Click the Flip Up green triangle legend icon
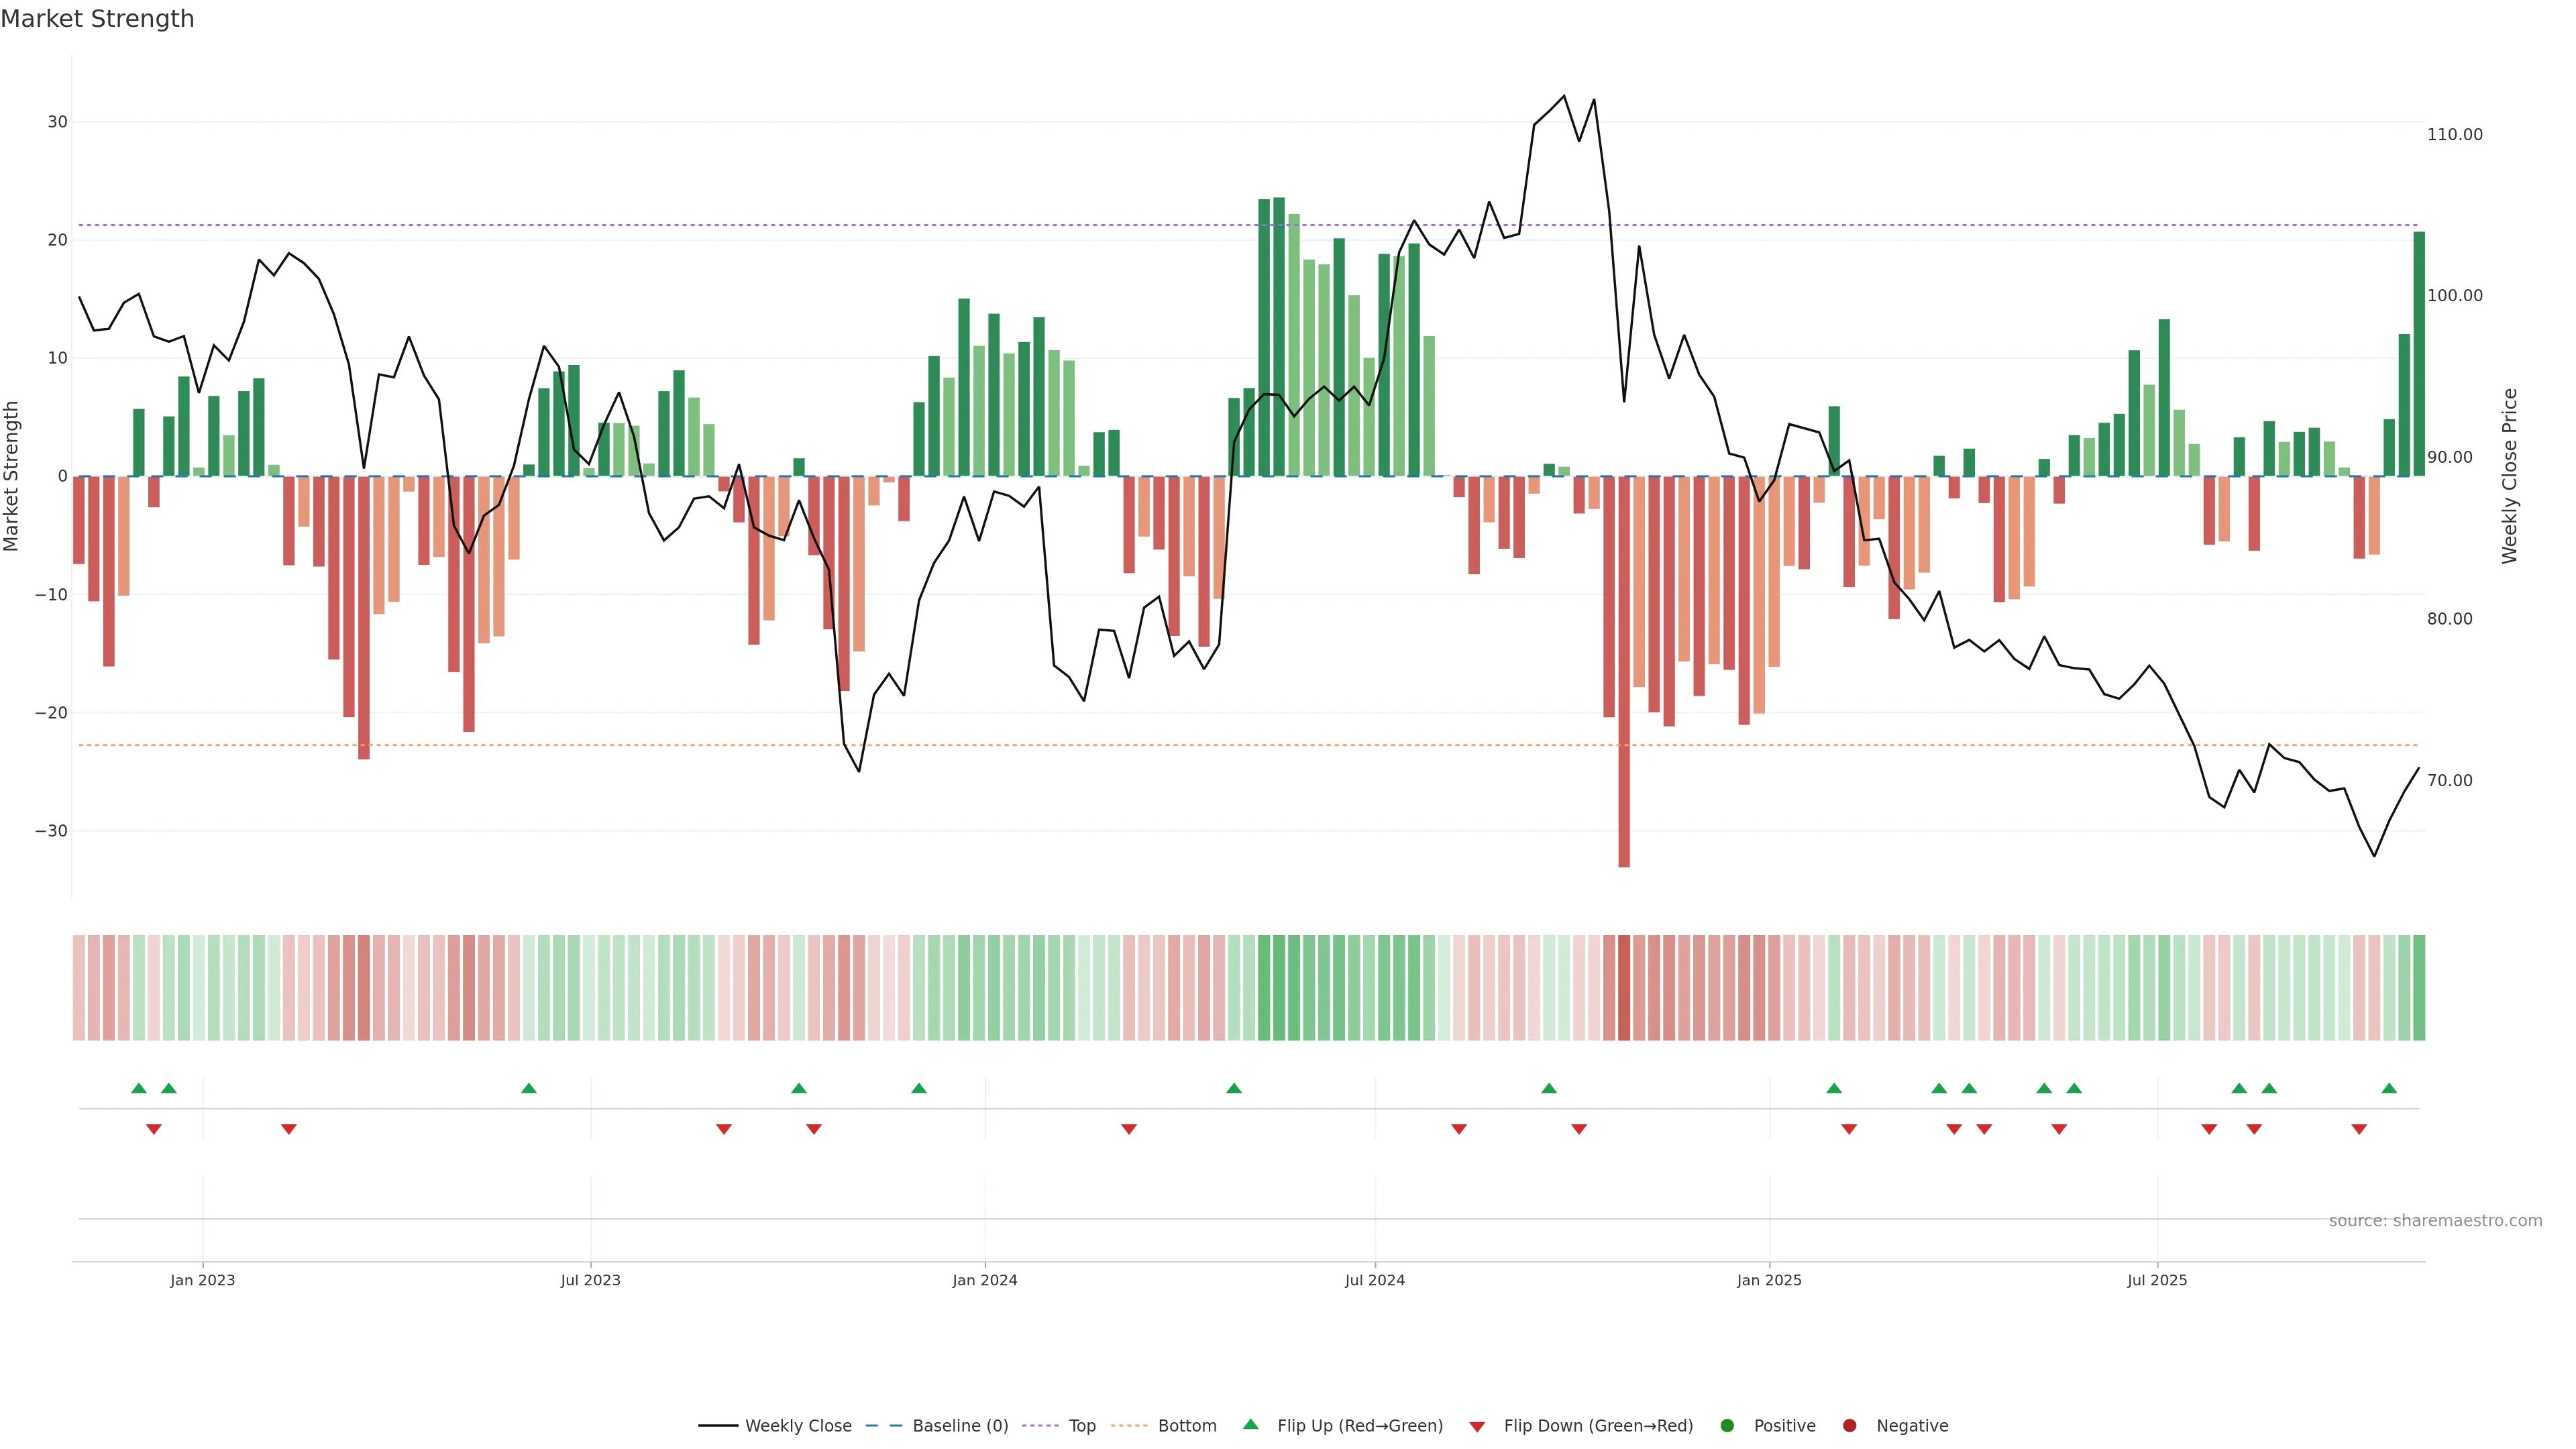 1250,1425
